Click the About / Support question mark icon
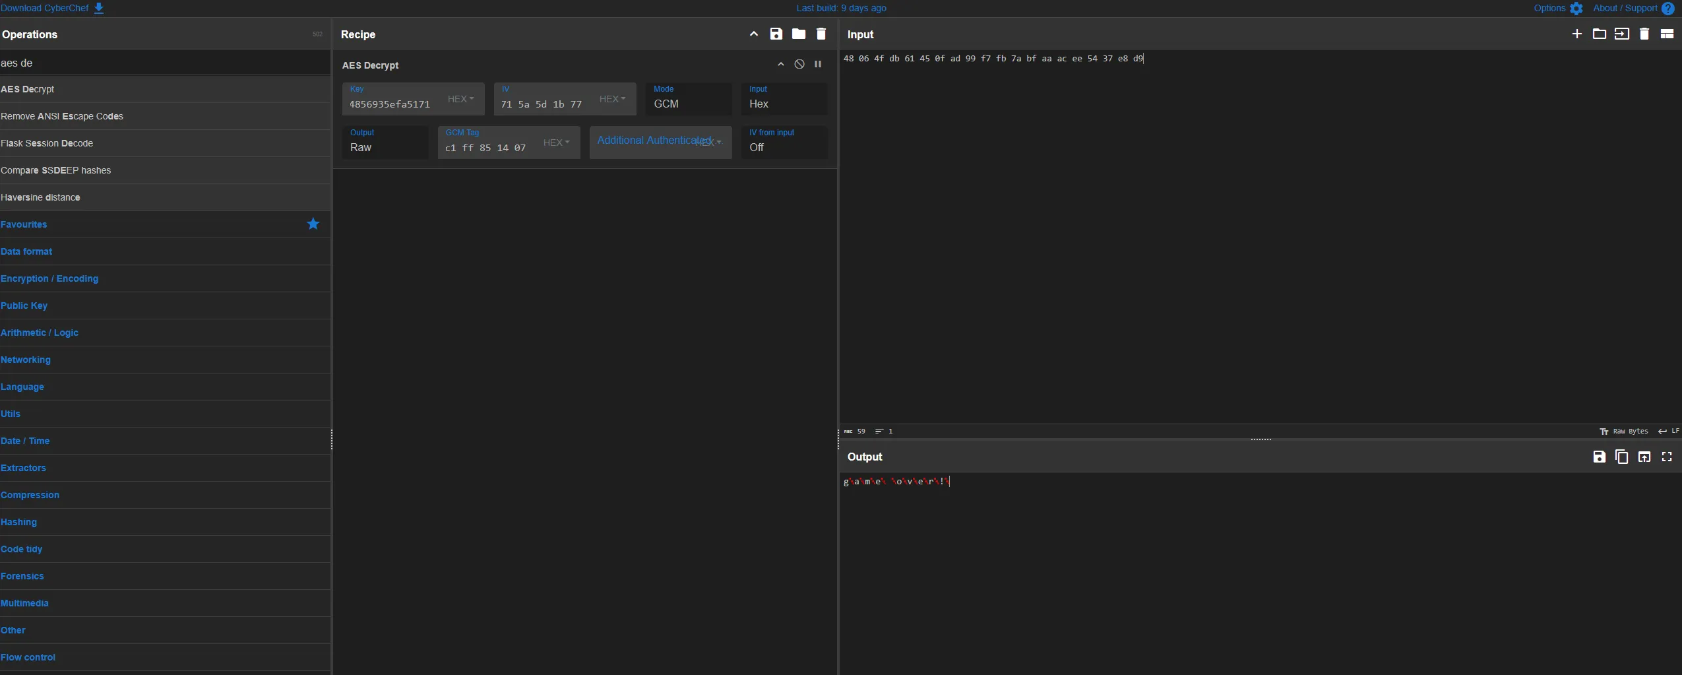 point(1668,9)
